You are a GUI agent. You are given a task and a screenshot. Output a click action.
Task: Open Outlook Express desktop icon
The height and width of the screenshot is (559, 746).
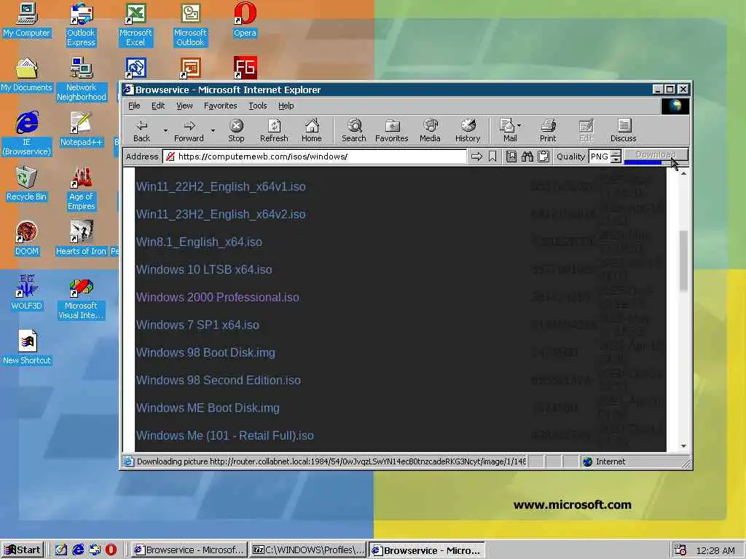click(81, 24)
